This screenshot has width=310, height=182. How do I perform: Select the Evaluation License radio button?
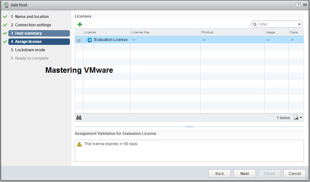pos(79,40)
